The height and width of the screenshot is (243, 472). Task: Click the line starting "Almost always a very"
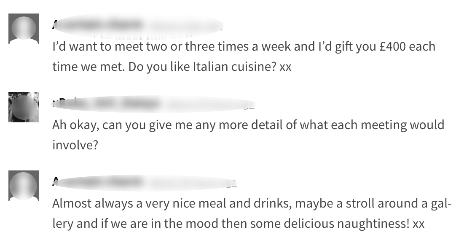click(x=252, y=203)
